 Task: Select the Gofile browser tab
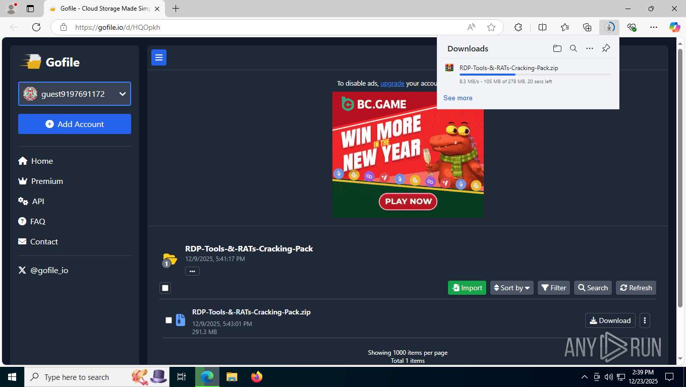[104, 9]
